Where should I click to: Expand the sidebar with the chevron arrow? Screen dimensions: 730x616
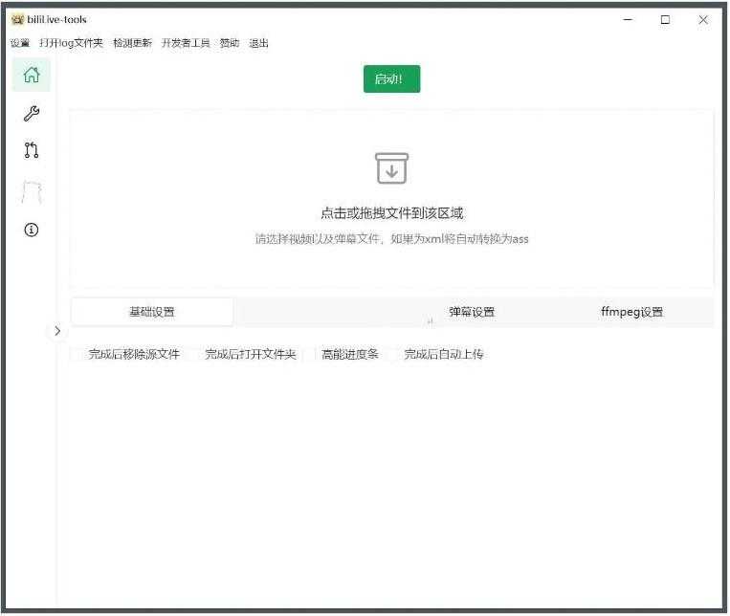pos(56,331)
